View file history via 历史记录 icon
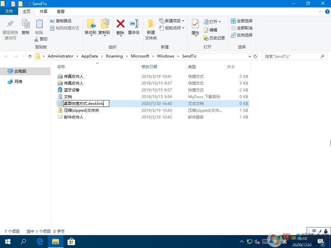Viewport: 331px width, 248px height. click(x=214, y=38)
